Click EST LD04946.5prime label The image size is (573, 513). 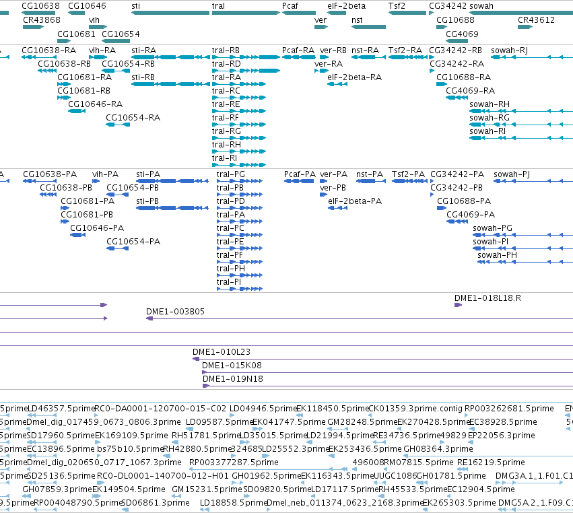[x=263, y=408]
